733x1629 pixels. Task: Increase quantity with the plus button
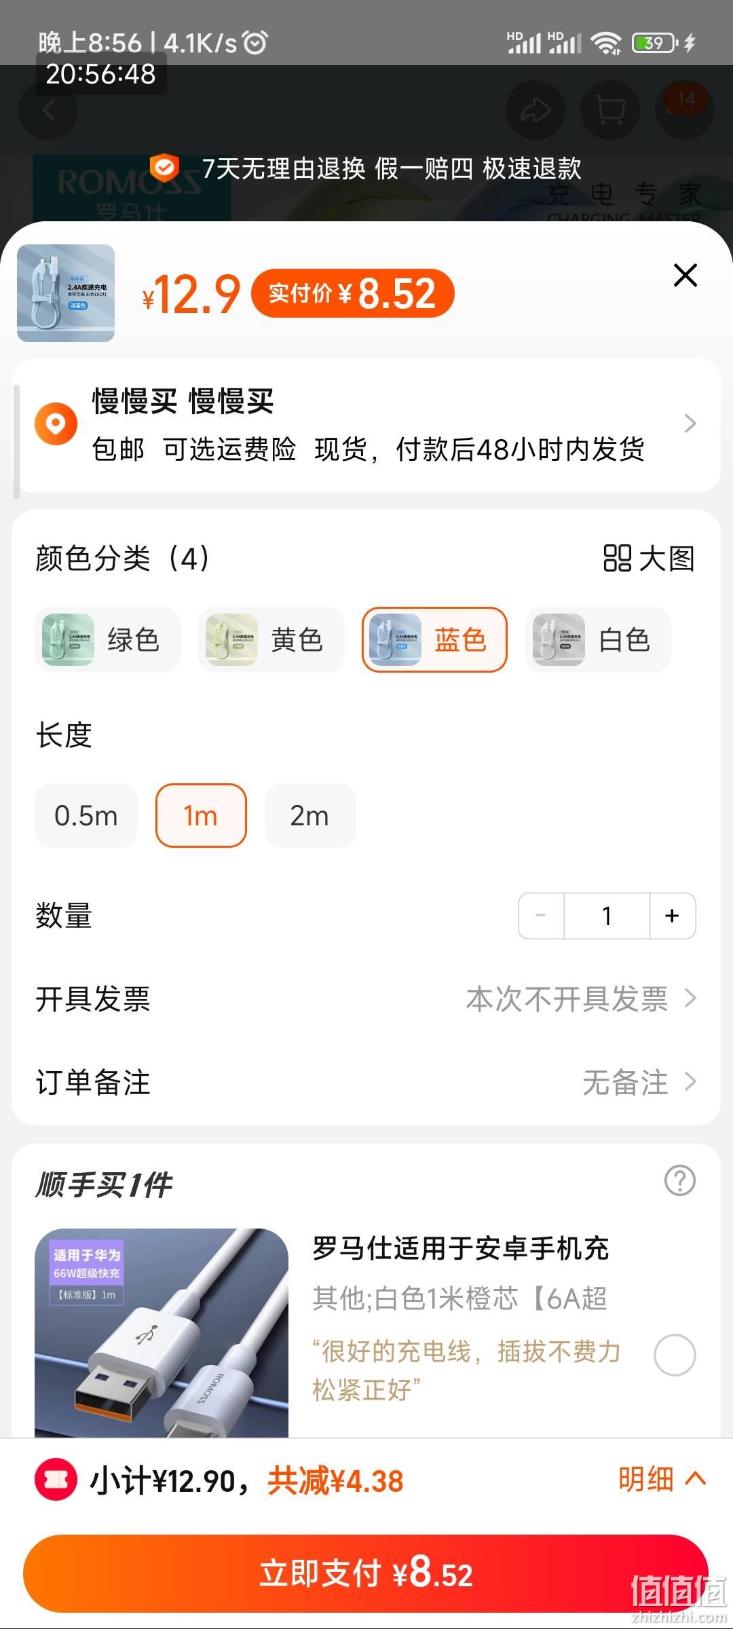pos(673,916)
